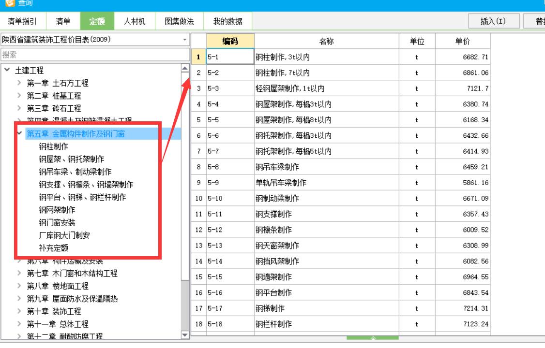Expand 第七章 木门窗和木结构工程
This screenshot has width=545, height=348.
tap(19, 273)
